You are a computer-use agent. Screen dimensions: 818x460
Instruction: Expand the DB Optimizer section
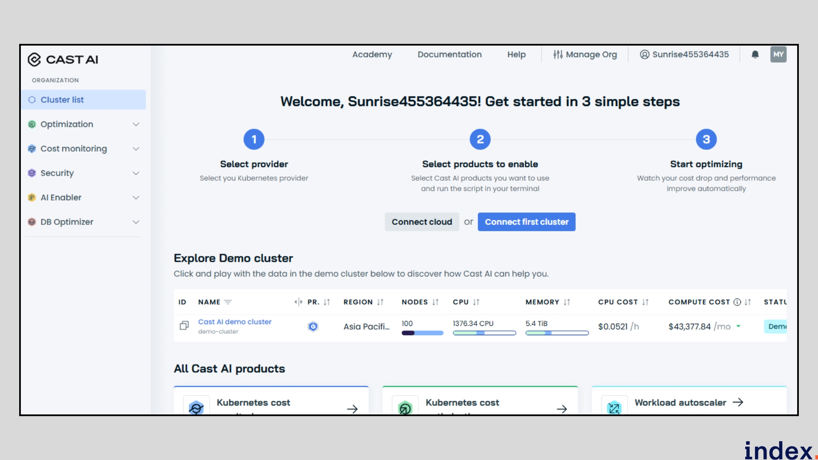point(136,222)
